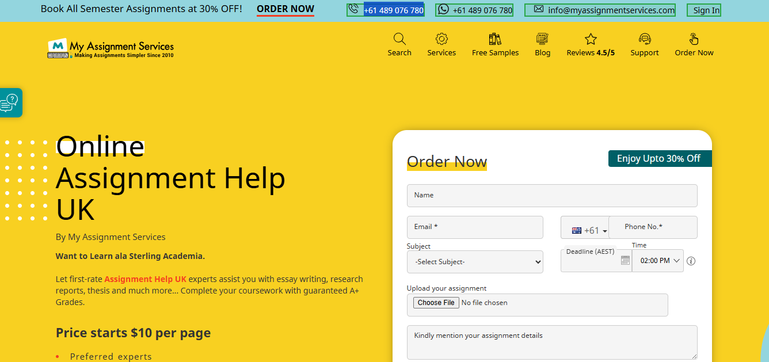Image resolution: width=769 pixels, height=362 pixels.
Task: Open the Support headset icon
Action: point(645,39)
